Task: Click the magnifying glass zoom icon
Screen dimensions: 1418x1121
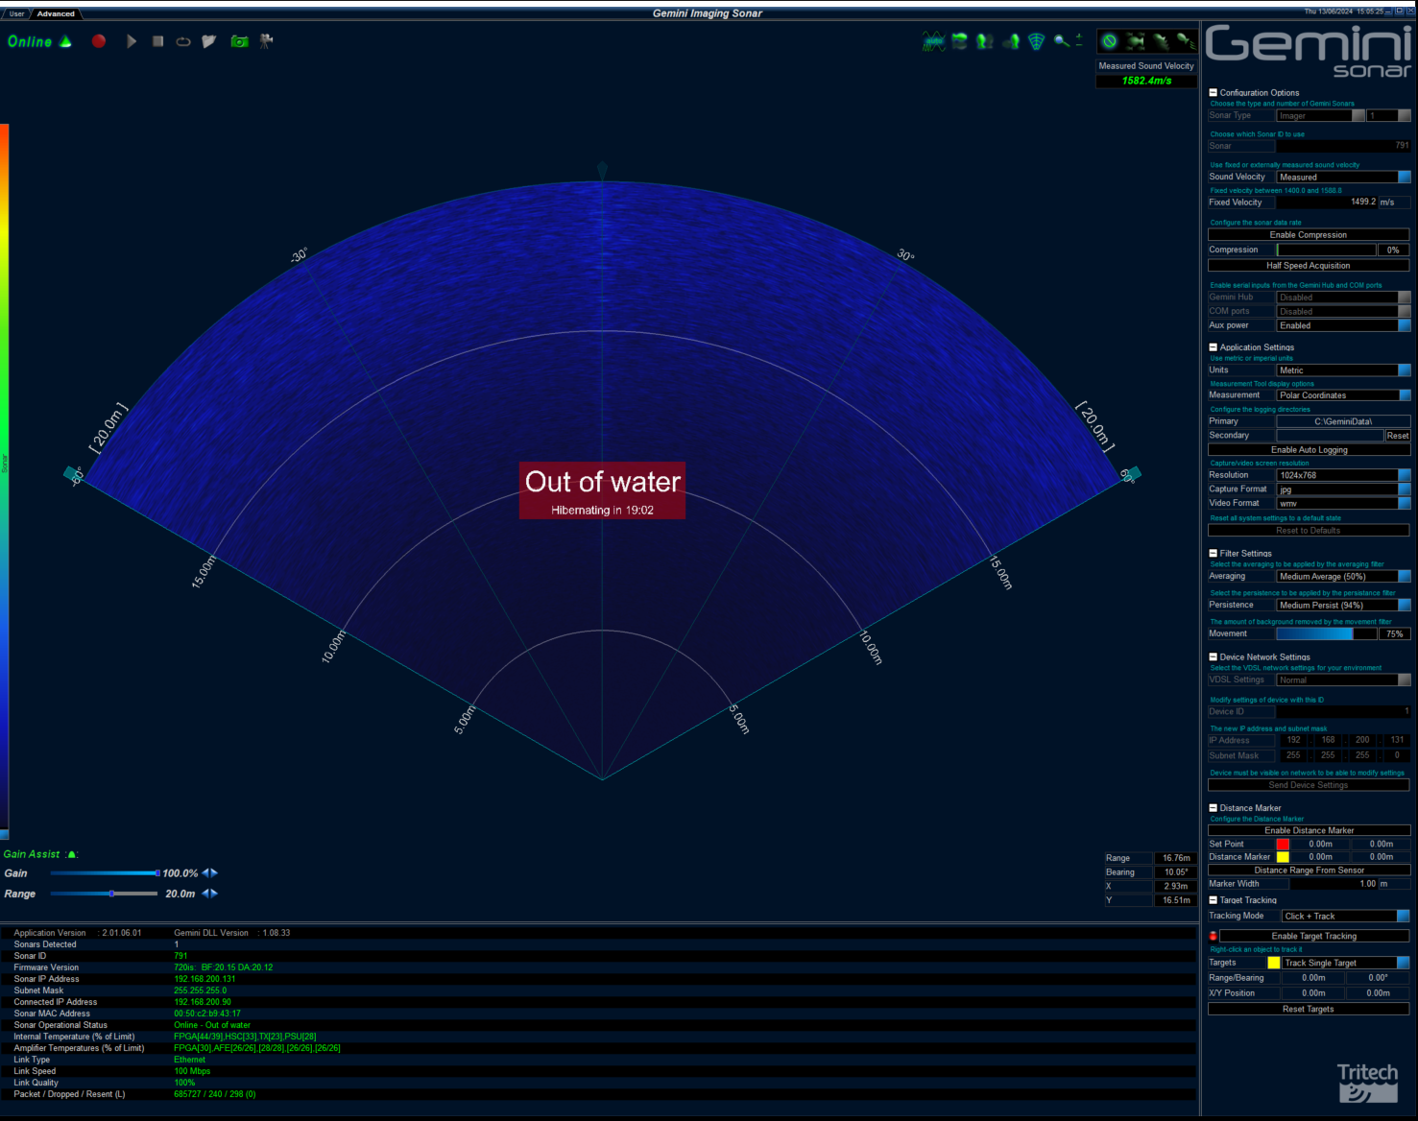Action: click(x=1061, y=41)
